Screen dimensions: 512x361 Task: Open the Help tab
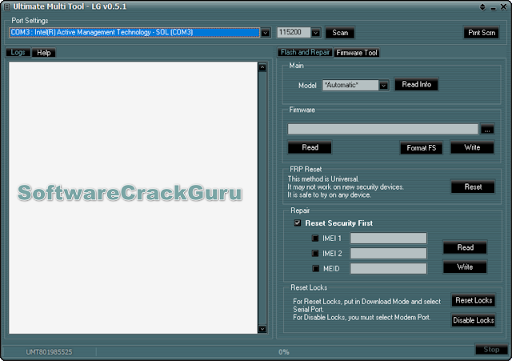pos(44,53)
